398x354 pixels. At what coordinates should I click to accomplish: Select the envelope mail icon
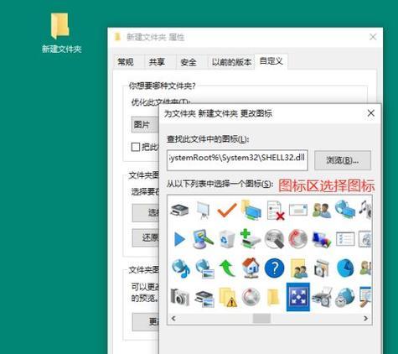[298, 210]
